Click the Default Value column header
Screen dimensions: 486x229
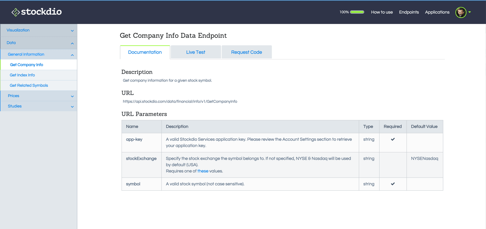click(x=425, y=127)
